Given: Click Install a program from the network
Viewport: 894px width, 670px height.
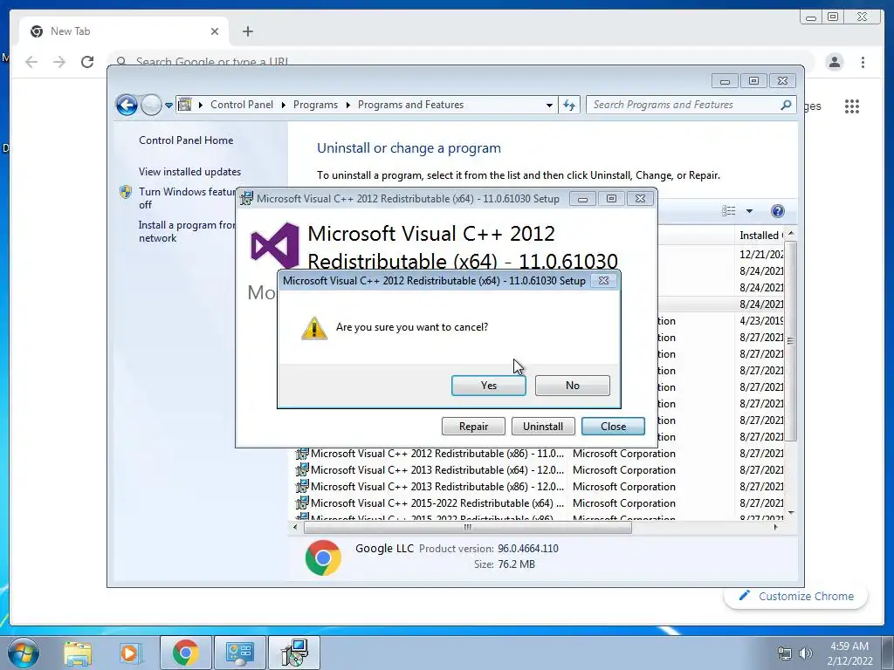Looking at the screenshot, I should tap(187, 231).
